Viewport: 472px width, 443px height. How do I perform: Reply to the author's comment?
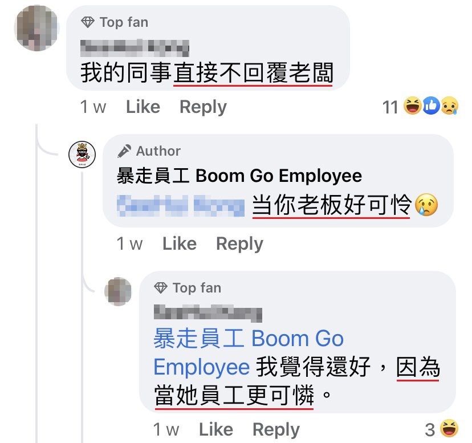pos(239,244)
